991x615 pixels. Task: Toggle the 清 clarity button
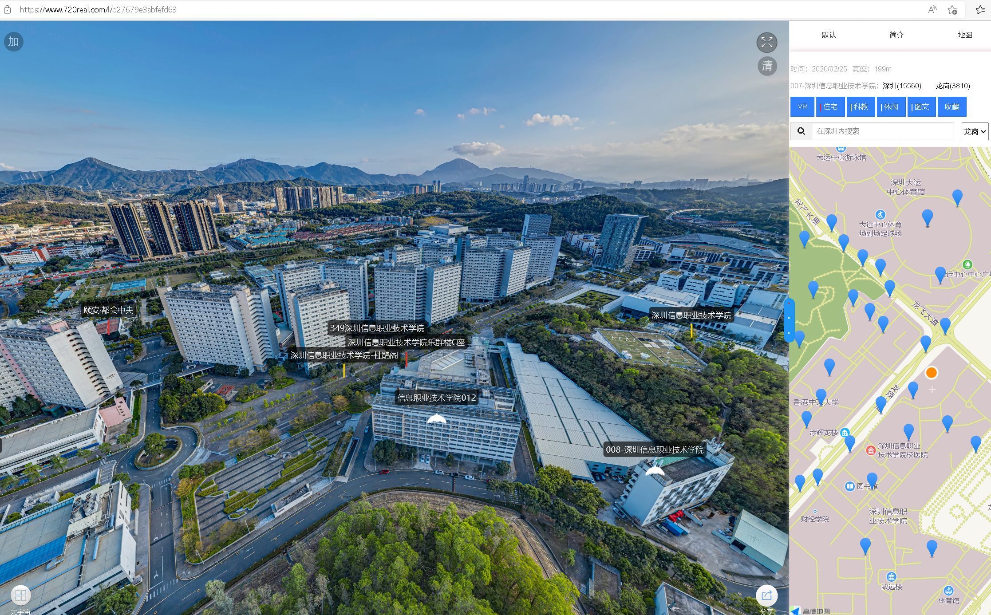tap(767, 66)
